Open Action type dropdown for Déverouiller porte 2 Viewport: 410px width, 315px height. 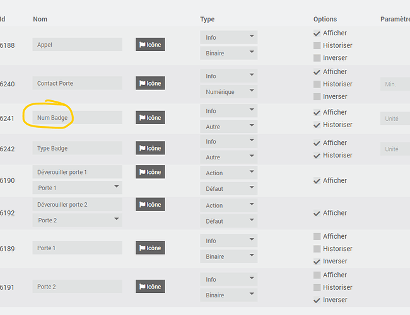click(x=229, y=205)
